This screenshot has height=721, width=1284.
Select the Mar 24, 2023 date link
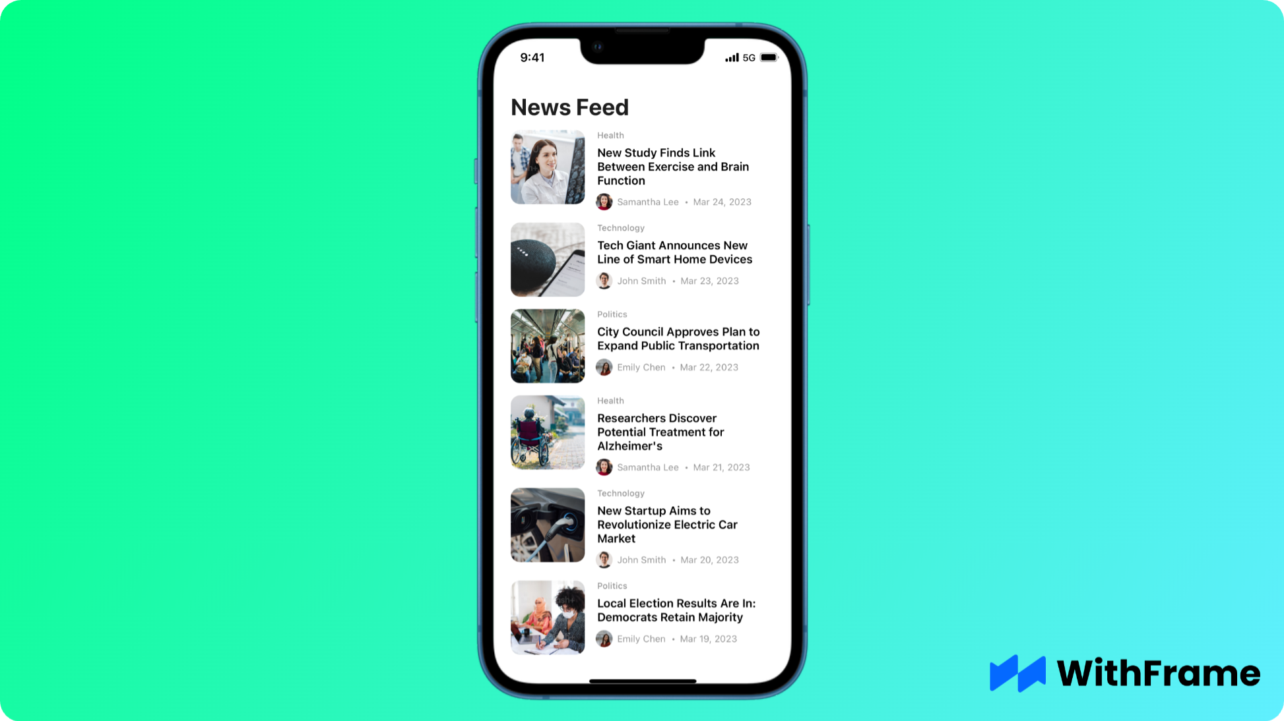pyautogui.click(x=721, y=202)
